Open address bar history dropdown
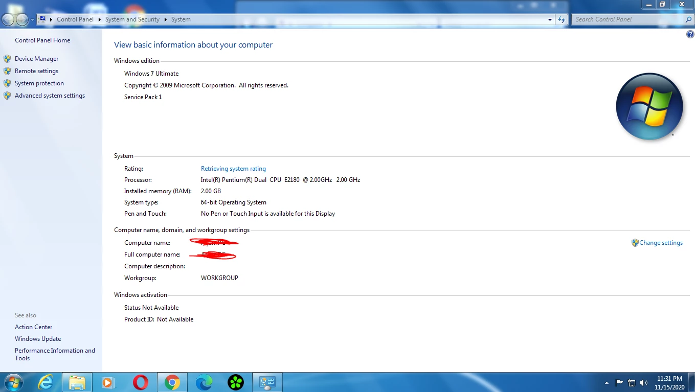The height and width of the screenshot is (392, 695). pos(550,19)
